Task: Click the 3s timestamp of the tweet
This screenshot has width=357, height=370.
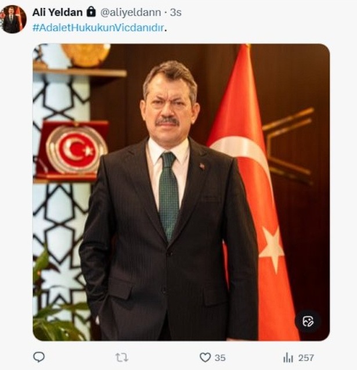Action: (176, 12)
